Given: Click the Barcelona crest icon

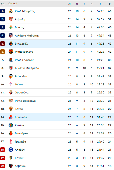Looking at the screenshot, I should pos(11,52).
